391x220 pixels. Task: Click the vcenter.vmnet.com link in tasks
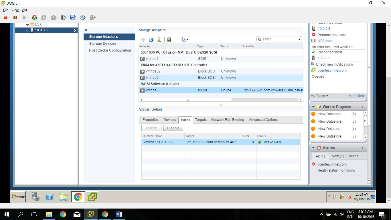point(332,70)
